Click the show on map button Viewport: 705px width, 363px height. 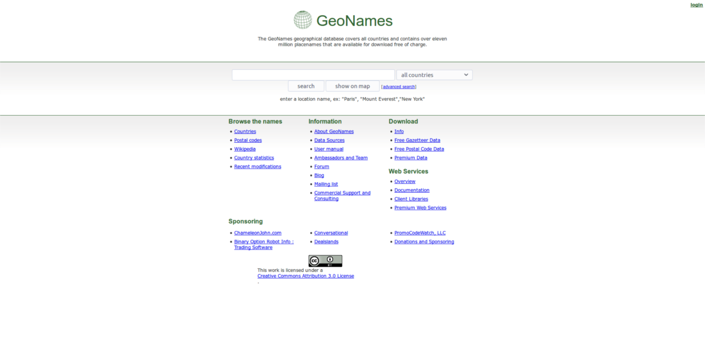point(352,86)
